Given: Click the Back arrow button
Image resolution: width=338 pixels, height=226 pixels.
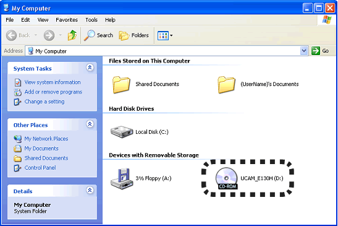Looking at the screenshot, I should (11, 35).
